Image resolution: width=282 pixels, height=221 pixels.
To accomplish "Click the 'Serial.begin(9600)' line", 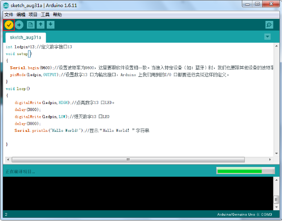I will click(142, 68).
